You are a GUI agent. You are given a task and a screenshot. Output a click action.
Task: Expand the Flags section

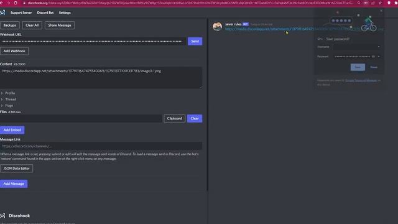point(7,105)
